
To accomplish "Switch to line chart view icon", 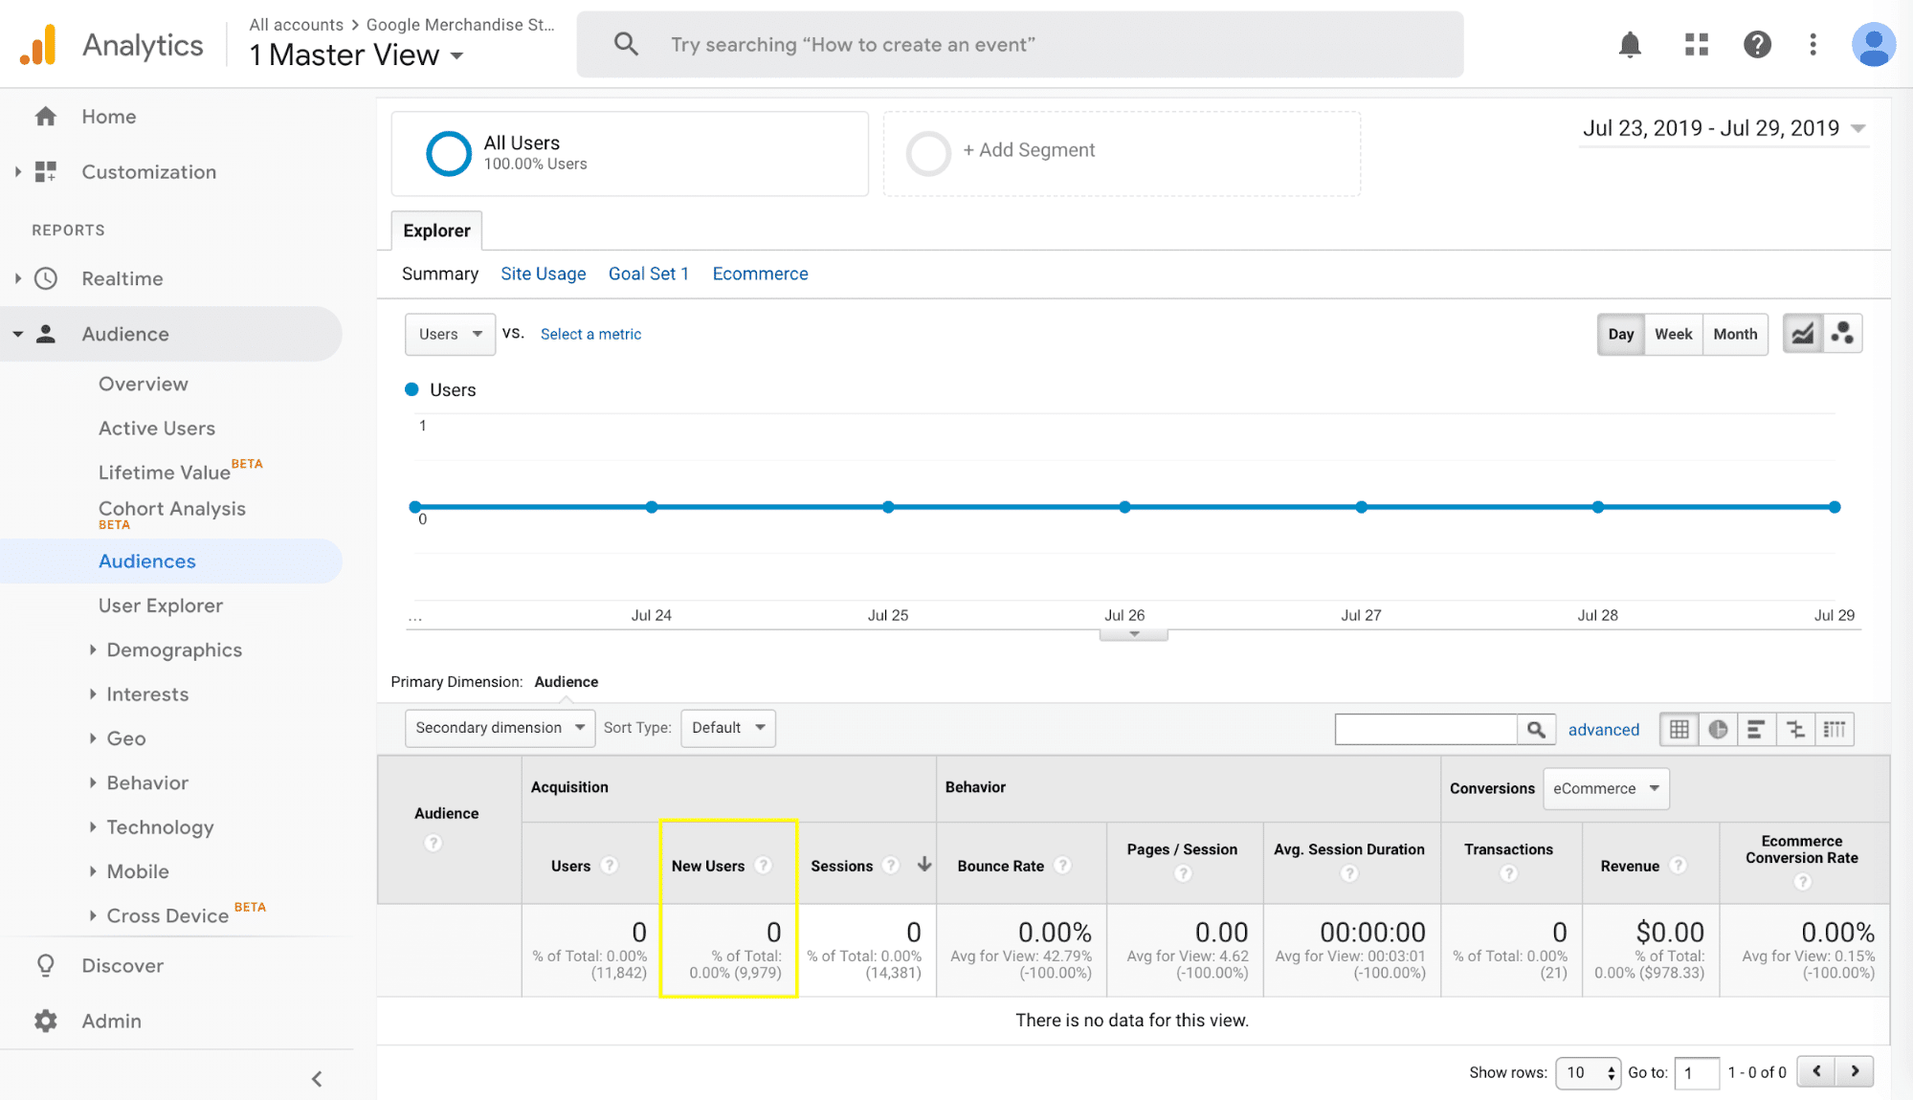I will click(1803, 334).
